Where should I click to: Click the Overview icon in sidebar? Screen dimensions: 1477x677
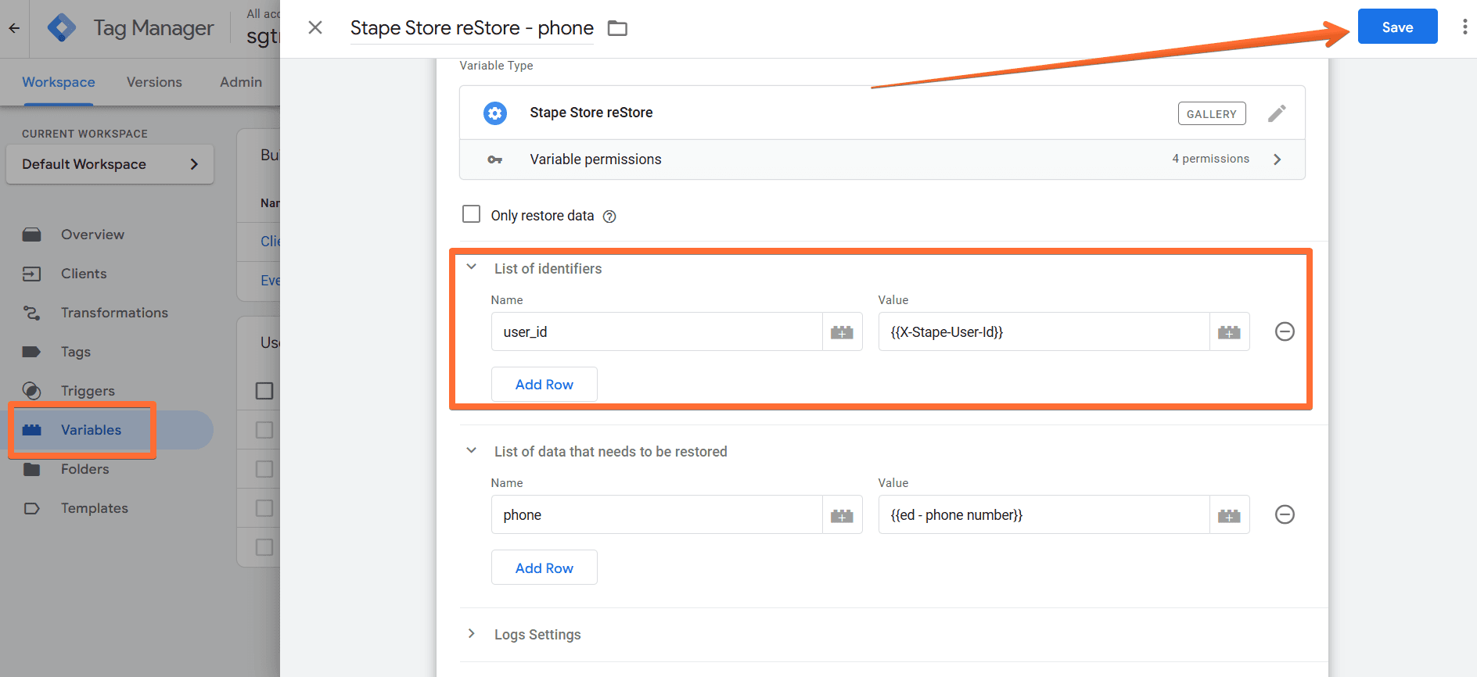pyautogui.click(x=31, y=235)
